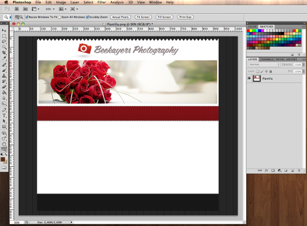This screenshot has width=307, height=226.
Task: Select the 3D Rotate tool
Action: click(x=4, y=133)
